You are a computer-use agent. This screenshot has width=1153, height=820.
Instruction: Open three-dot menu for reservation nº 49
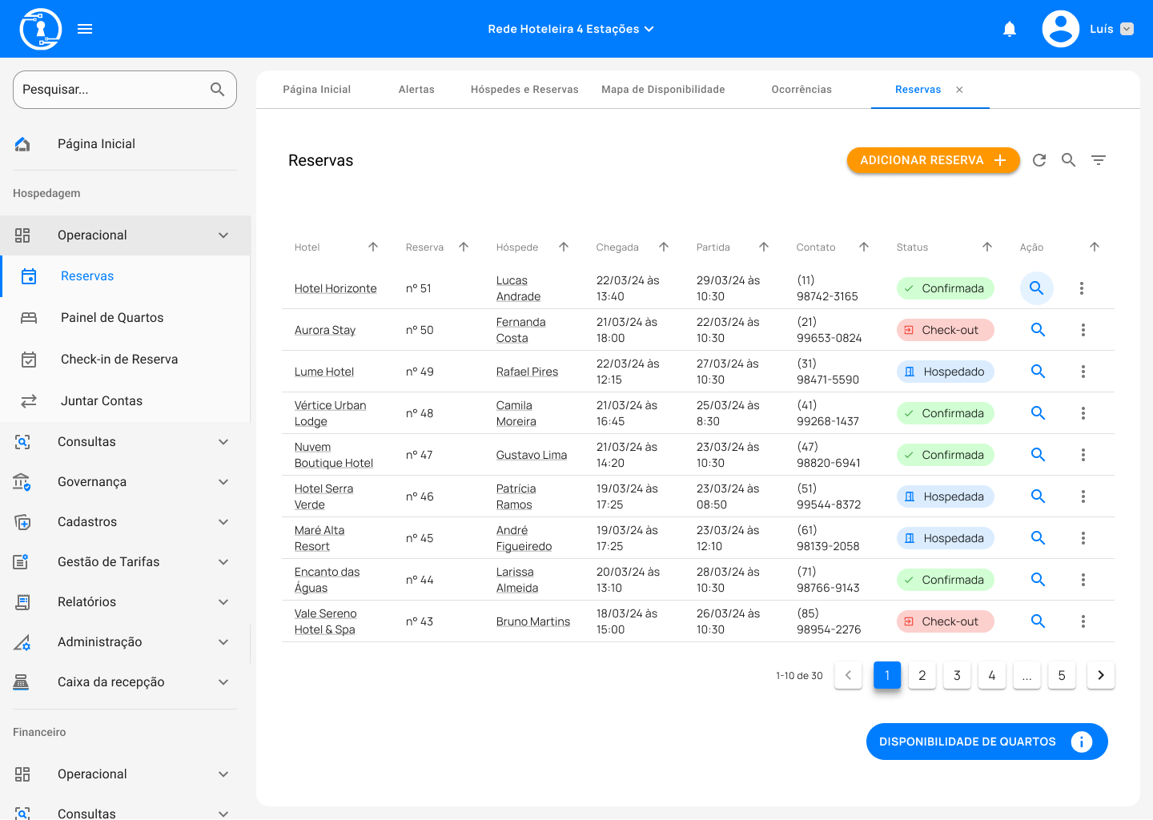tap(1083, 372)
